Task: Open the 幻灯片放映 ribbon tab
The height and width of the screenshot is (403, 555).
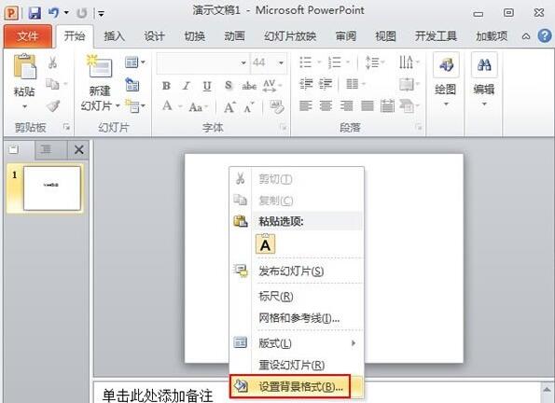Action: point(290,36)
